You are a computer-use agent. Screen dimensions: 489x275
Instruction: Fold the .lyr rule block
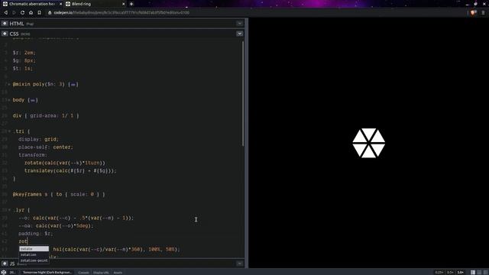tap(9, 210)
